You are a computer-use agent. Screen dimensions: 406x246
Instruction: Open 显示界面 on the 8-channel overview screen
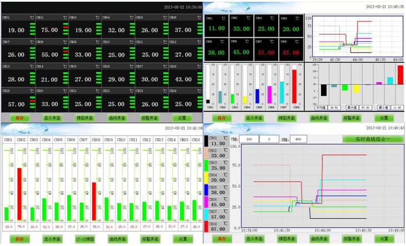tap(254, 118)
